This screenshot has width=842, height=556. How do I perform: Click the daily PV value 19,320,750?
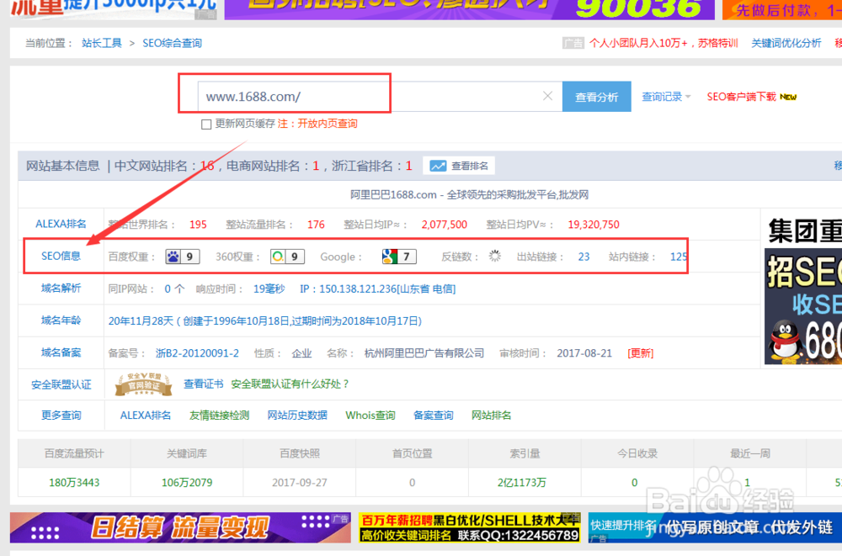click(594, 225)
